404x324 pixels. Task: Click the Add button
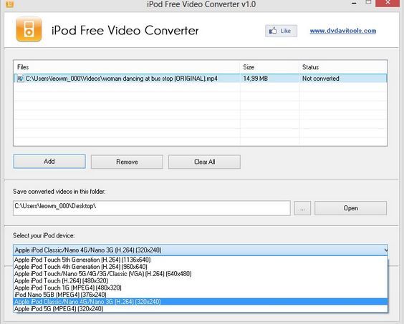point(49,162)
